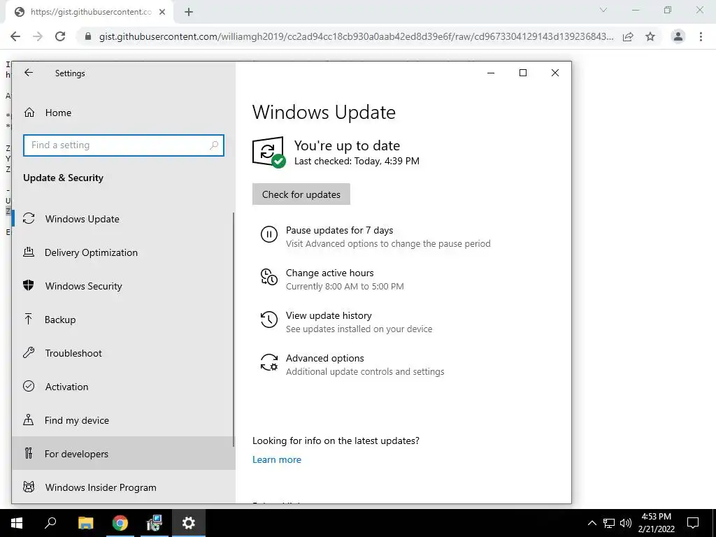Open Settings gear in taskbar
This screenshot has width=716, height=537.
[189, 523]
